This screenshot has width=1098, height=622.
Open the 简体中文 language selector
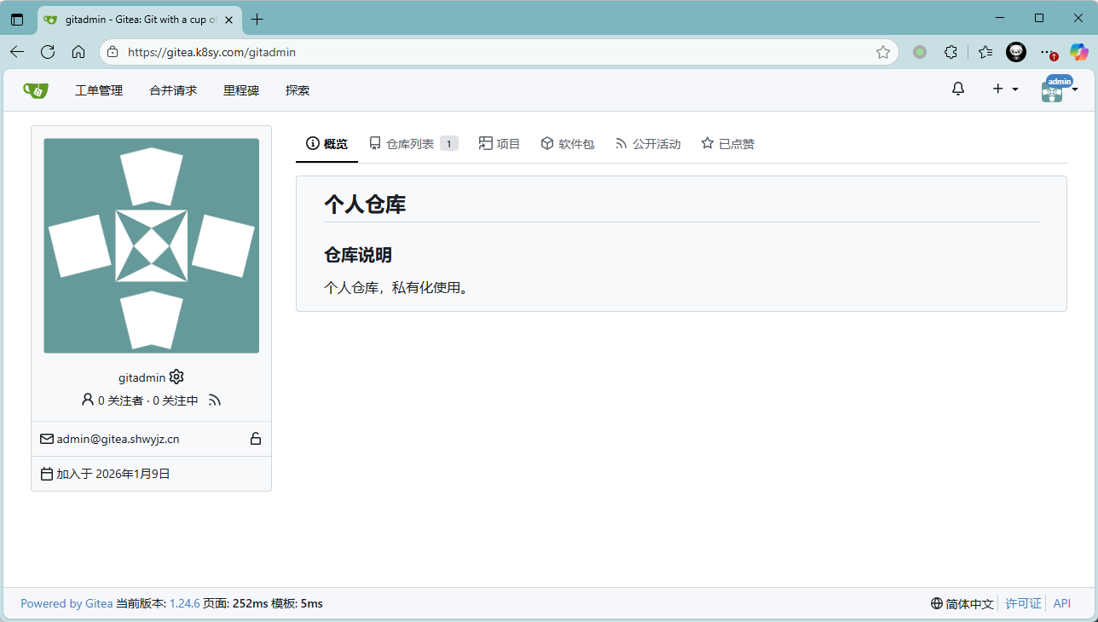(x=962, y=603)
